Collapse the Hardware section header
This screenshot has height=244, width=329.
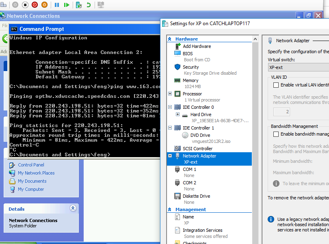(x=170, y=39)
